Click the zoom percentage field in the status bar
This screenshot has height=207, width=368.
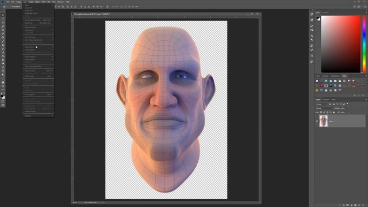(75, 202)
